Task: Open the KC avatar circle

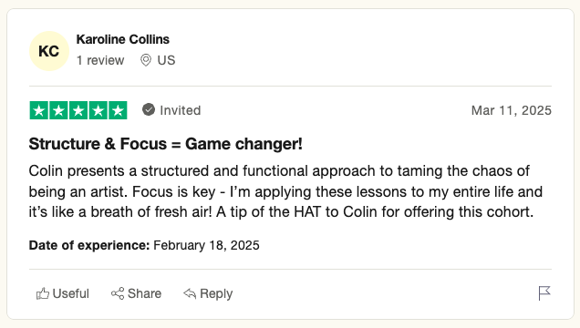Action: tap(49, 51)
